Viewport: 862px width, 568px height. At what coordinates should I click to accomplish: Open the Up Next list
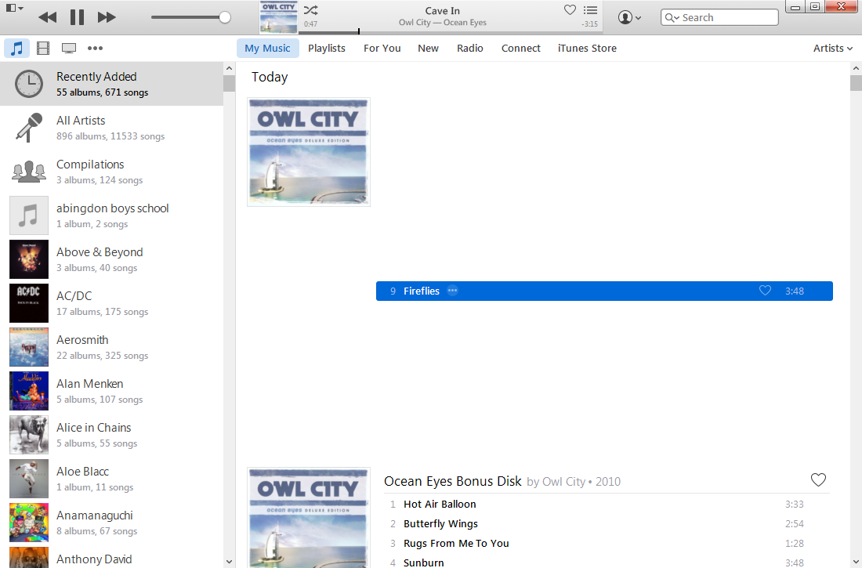(590, 10)
